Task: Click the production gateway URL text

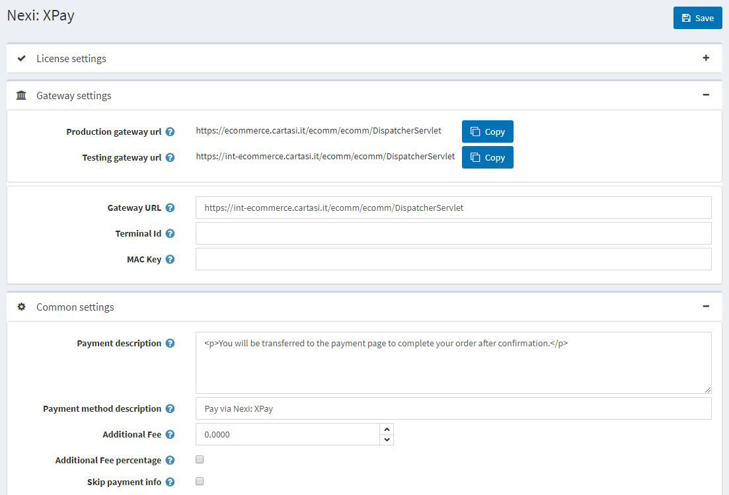Action: (319, 131)
